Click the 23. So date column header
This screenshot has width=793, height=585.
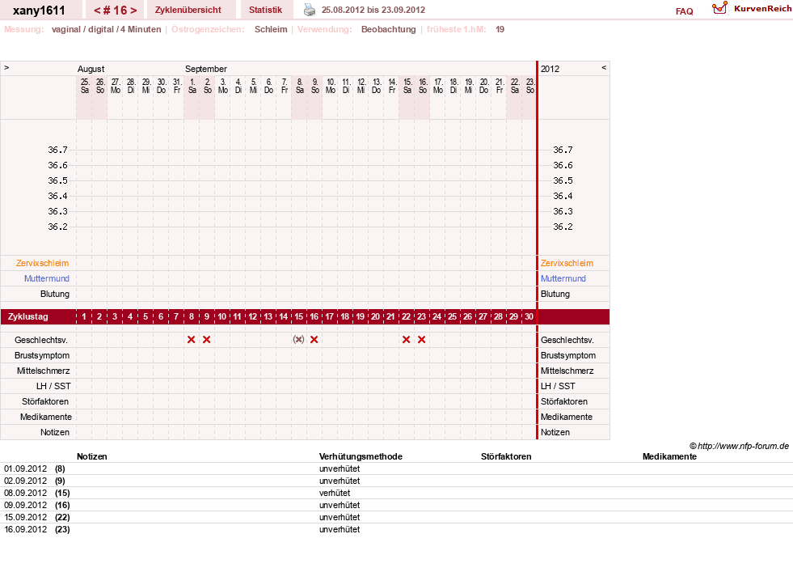click(x=530, y=86)
